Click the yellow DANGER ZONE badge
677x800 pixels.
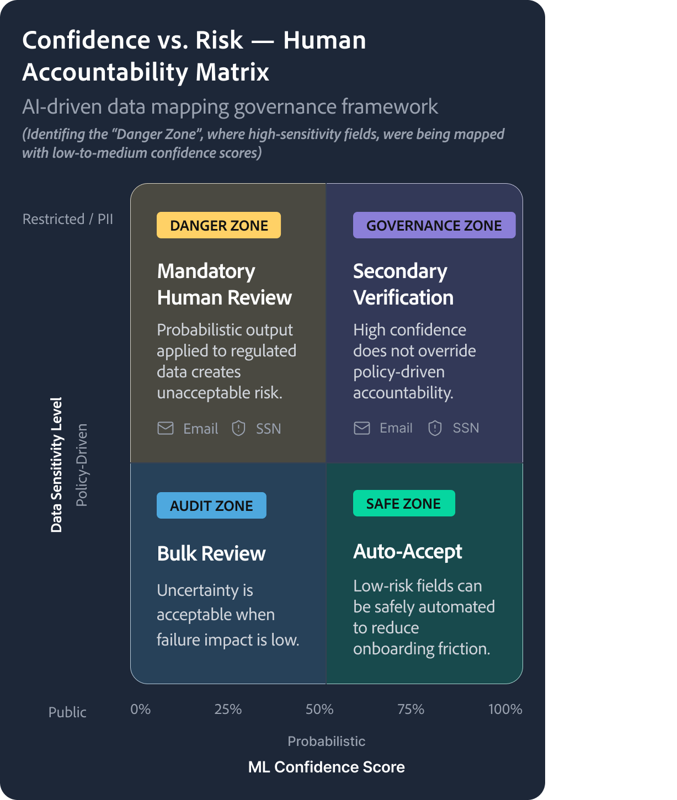pyautogui.click(x=218, y=225)
